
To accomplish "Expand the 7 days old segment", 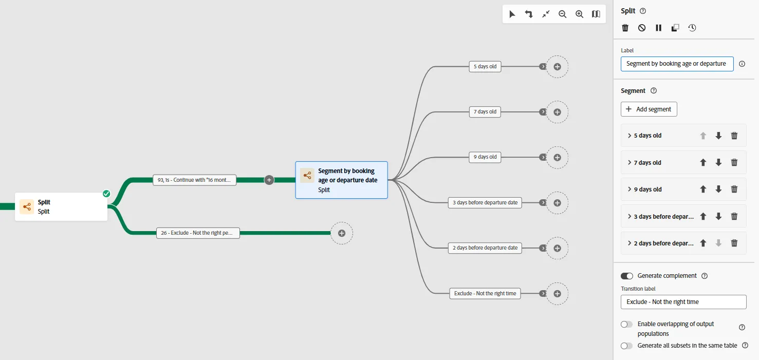I will [630, 162].
